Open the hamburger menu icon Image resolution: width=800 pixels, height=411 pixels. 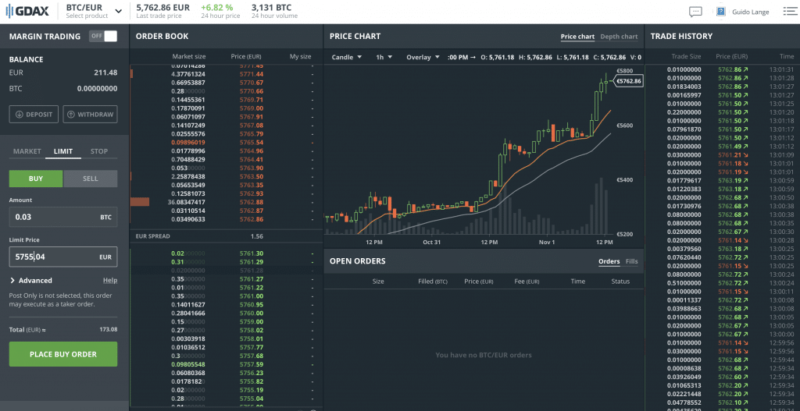click(790, 11)
